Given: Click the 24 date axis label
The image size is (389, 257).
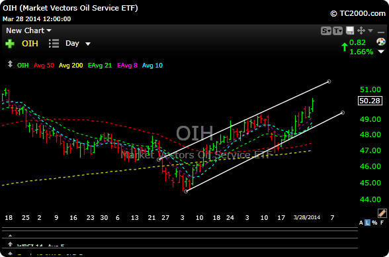Looking at the screenshot, I should [230, 218].
